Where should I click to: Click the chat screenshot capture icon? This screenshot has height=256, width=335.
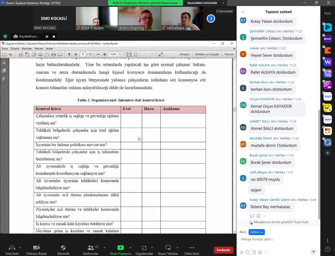click(248, 252)
